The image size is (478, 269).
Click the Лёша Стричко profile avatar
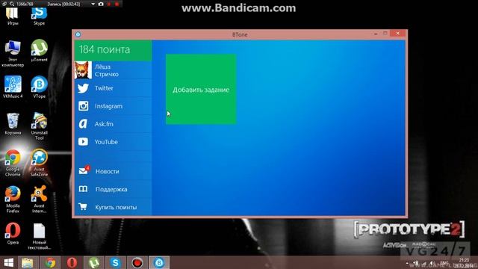(83, 70)
